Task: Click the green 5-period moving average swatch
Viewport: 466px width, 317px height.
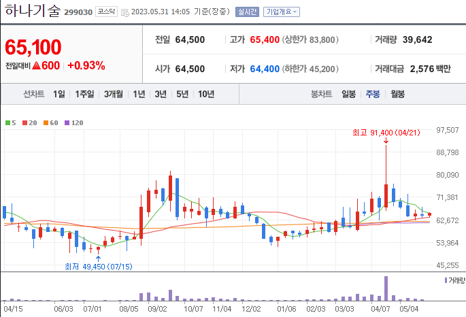Action: coord(7,122)
